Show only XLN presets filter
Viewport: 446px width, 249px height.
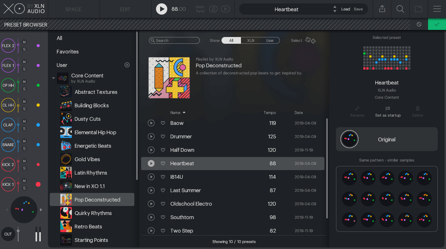coord(251,40)
